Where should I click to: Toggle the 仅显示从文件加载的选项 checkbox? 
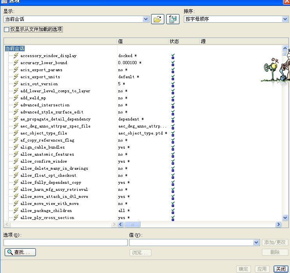6,29
